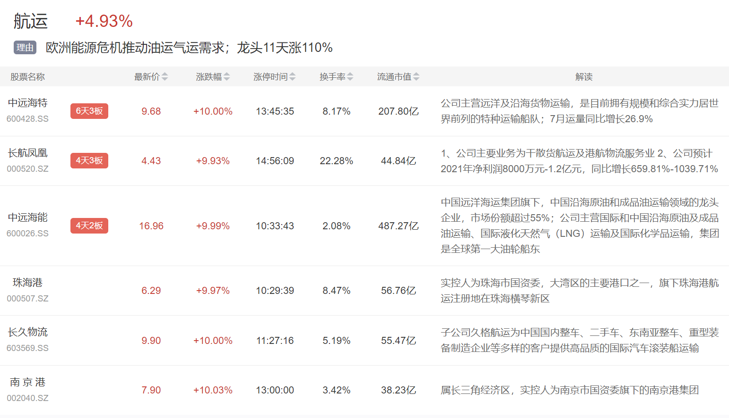This screenshot has width=729, height=418.
Task: Sort by 涨停时间 using its sort arrows
Action: coord(292,77)
